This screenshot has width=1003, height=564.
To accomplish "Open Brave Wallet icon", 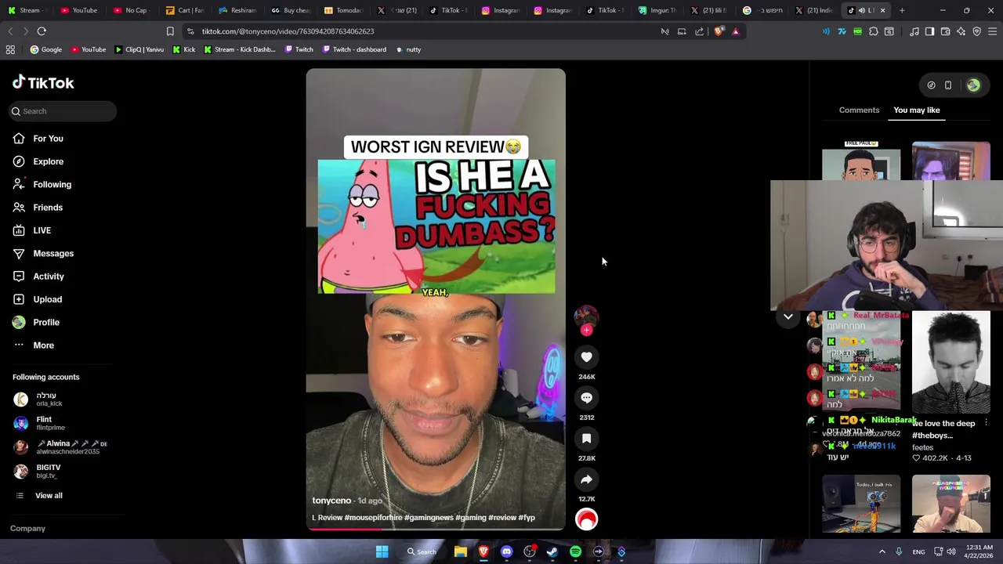I will click(945, 31).
